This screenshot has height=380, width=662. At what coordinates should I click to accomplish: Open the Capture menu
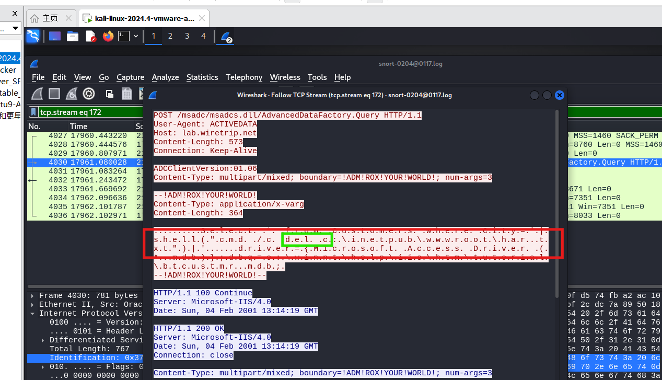tap(130, 77)
